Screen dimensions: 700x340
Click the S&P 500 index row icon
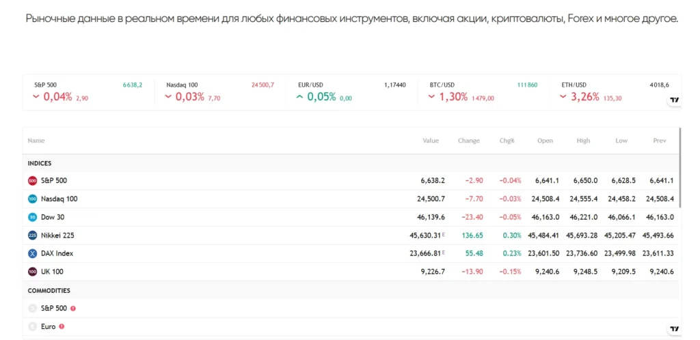pyautogui.click(x=32, y=180)
